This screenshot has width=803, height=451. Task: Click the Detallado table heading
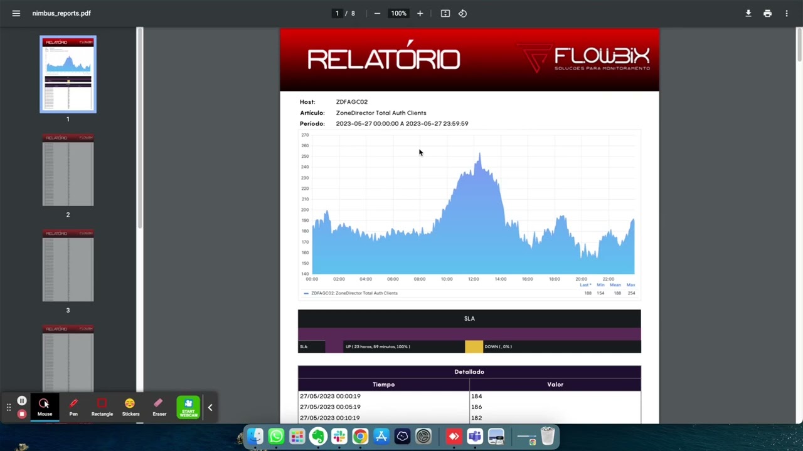[469, 371]
